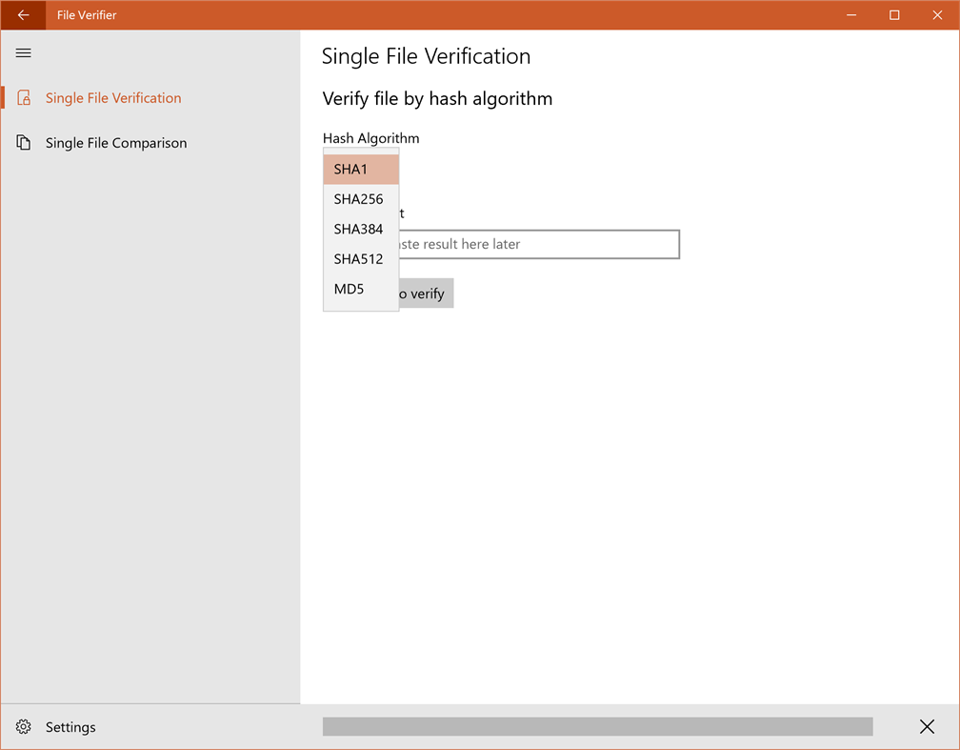Viewport: 960px width, 750px height.
Task: Click the progress bar at the bottom
Action: [x=597, y=726]
